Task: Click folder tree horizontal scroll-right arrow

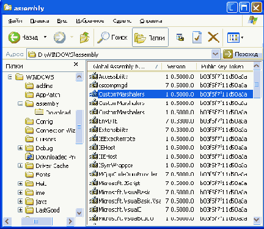Action: [70, 221]
